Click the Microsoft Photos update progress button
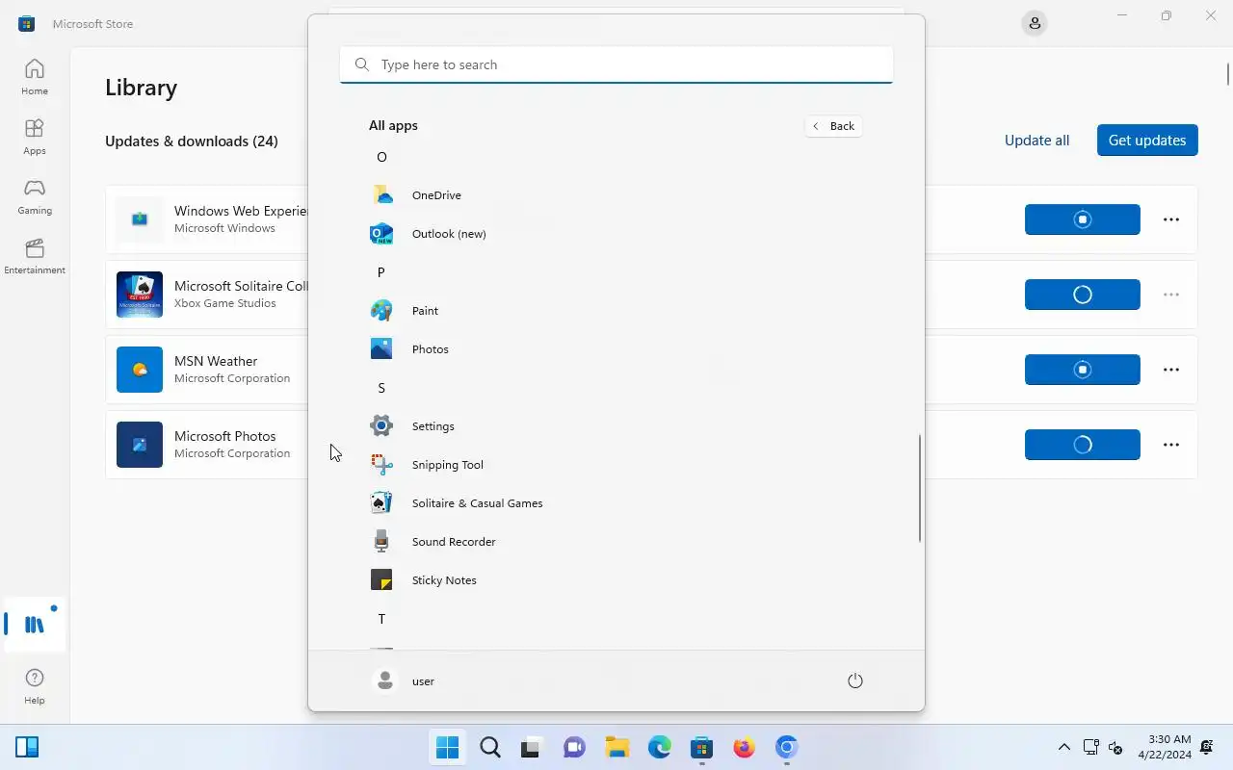 pos(1083,445)
